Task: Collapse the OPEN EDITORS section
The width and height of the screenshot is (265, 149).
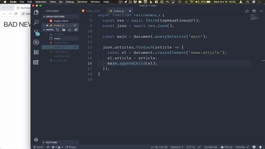Action: tap(60, 17)
